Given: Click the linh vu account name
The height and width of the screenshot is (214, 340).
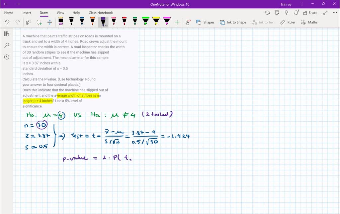Looking at the screenshot, I should pyautogui.click(x=286, y=4).
